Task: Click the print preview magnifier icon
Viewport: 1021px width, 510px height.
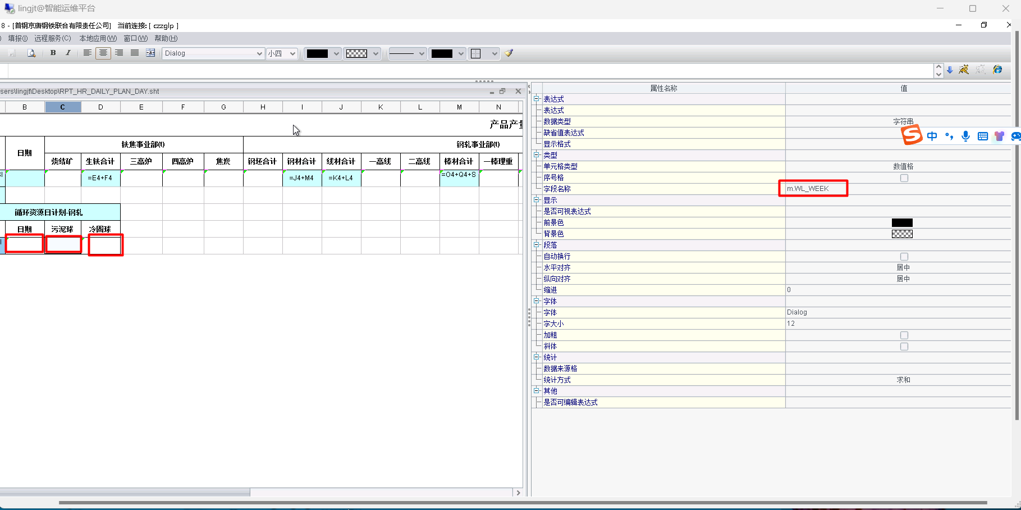Action: point(31,53)
